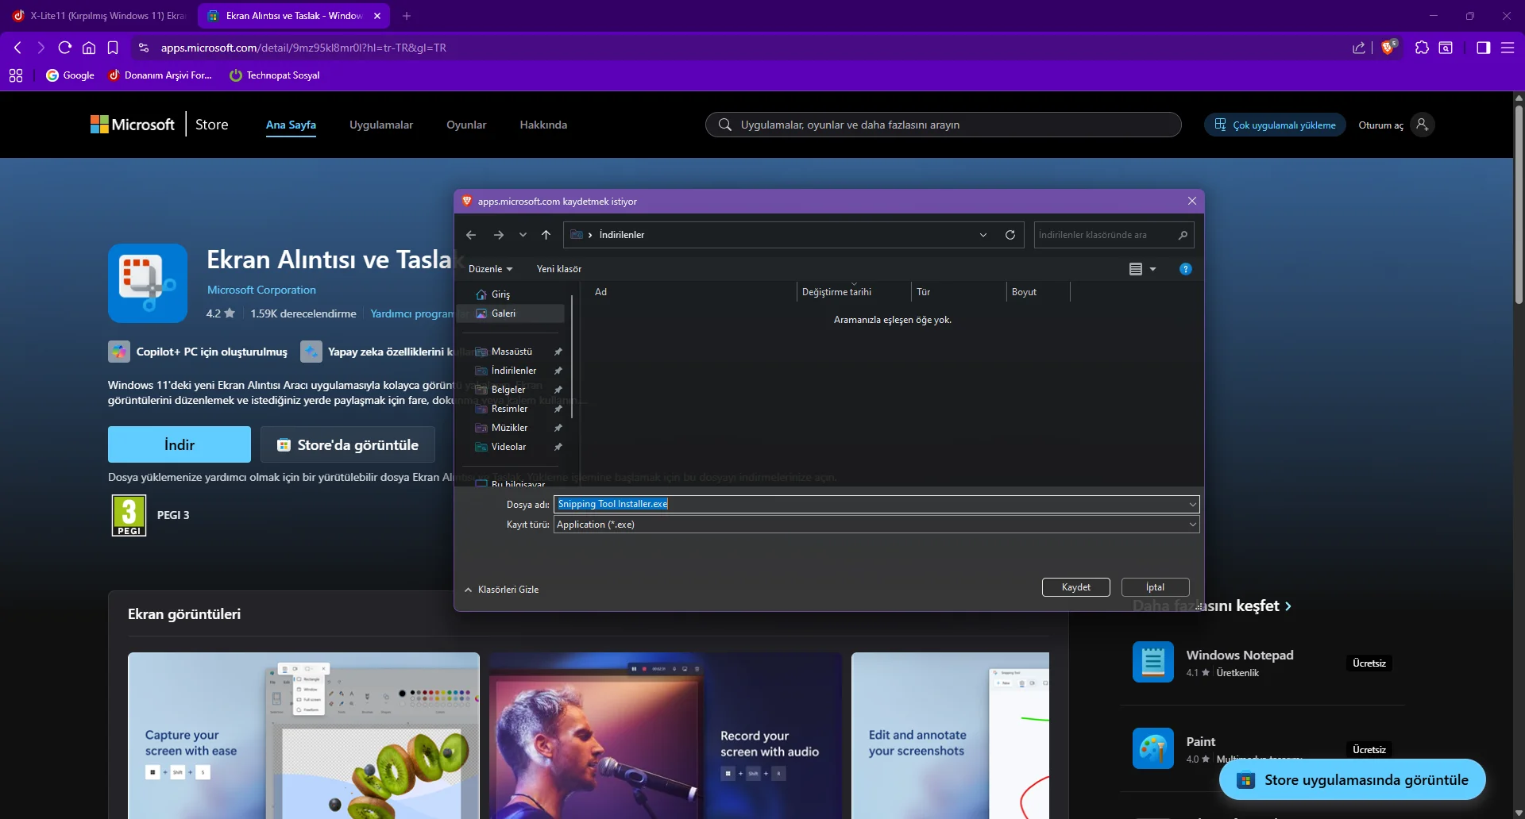The image size is (1525, 819).
Task: Expand the view options dropdown arrow
Action: [x=1153, y=269]
